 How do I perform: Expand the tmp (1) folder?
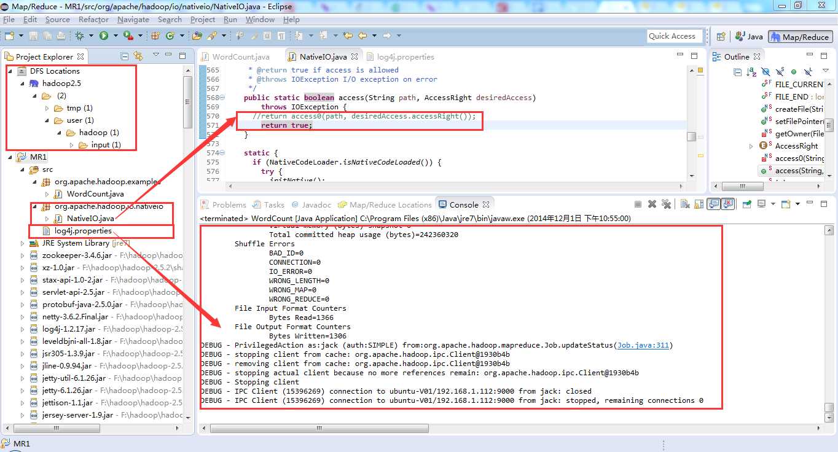click(x=48, y=108)
